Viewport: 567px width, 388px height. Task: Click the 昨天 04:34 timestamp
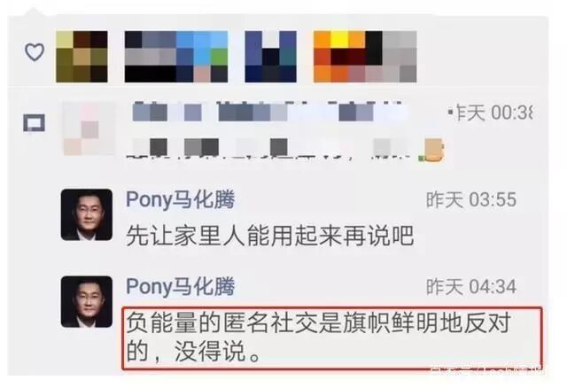tap(471, 287)
